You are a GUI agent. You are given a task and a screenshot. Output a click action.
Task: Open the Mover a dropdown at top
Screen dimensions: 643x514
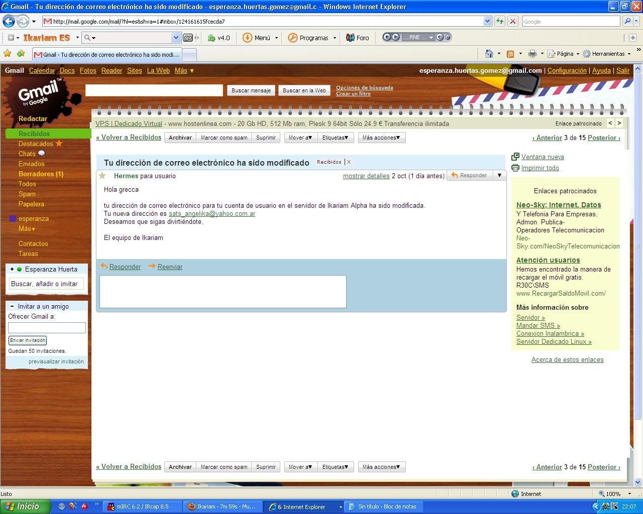[x=300, y=138]
